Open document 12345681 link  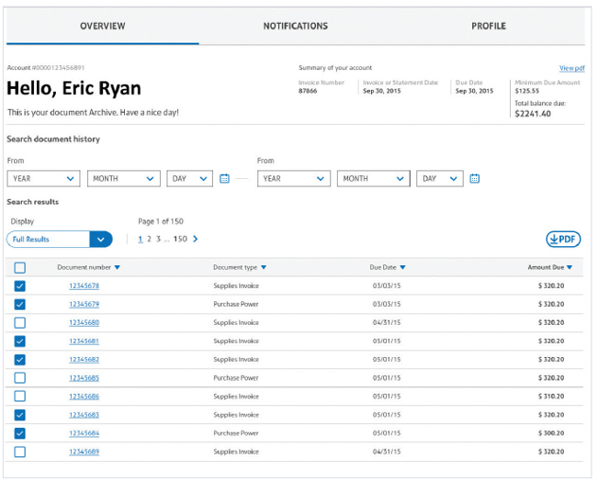(84, 341)
